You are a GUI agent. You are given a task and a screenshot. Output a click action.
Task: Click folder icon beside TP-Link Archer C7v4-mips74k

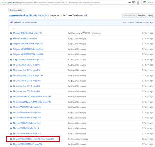coord(11,86)
